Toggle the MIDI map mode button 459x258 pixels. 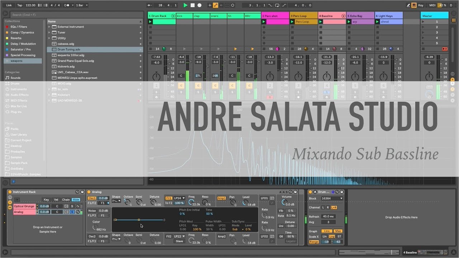tap(432, 5)
